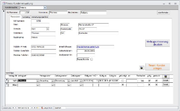Switch to the Stammdaten tab
This screenshot has height=111, width=180.
coord(15,17)
